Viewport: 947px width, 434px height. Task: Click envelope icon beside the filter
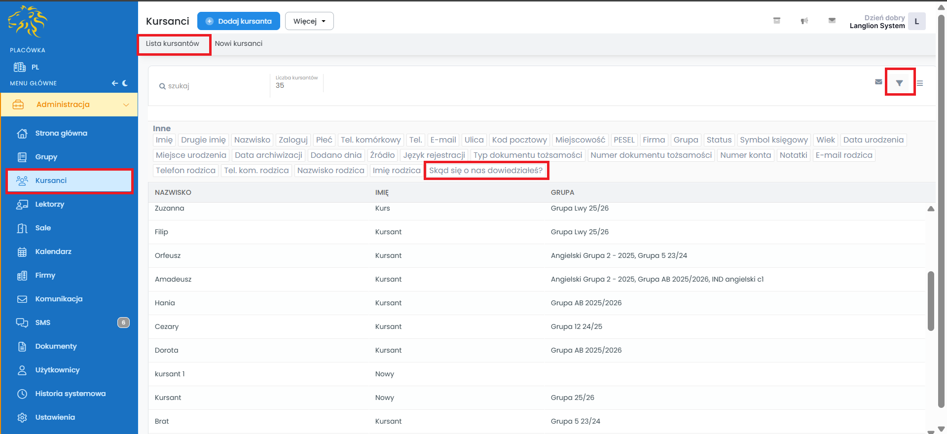point(878,82)
